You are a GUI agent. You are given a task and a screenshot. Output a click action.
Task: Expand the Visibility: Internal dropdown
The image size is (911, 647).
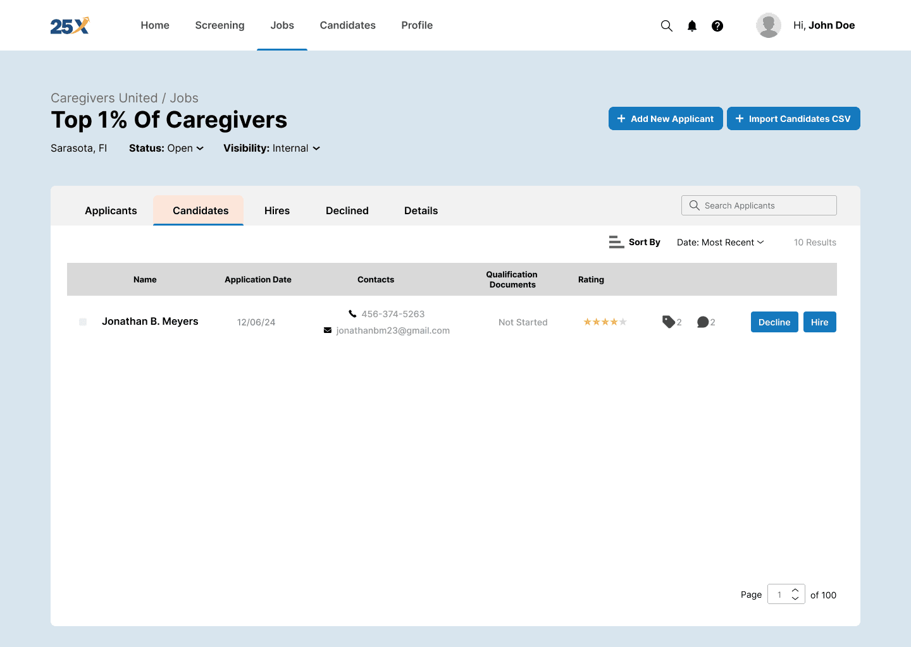click(271, 148)
